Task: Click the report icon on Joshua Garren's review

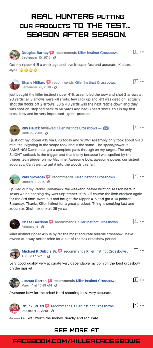Action: click(136, 280)
